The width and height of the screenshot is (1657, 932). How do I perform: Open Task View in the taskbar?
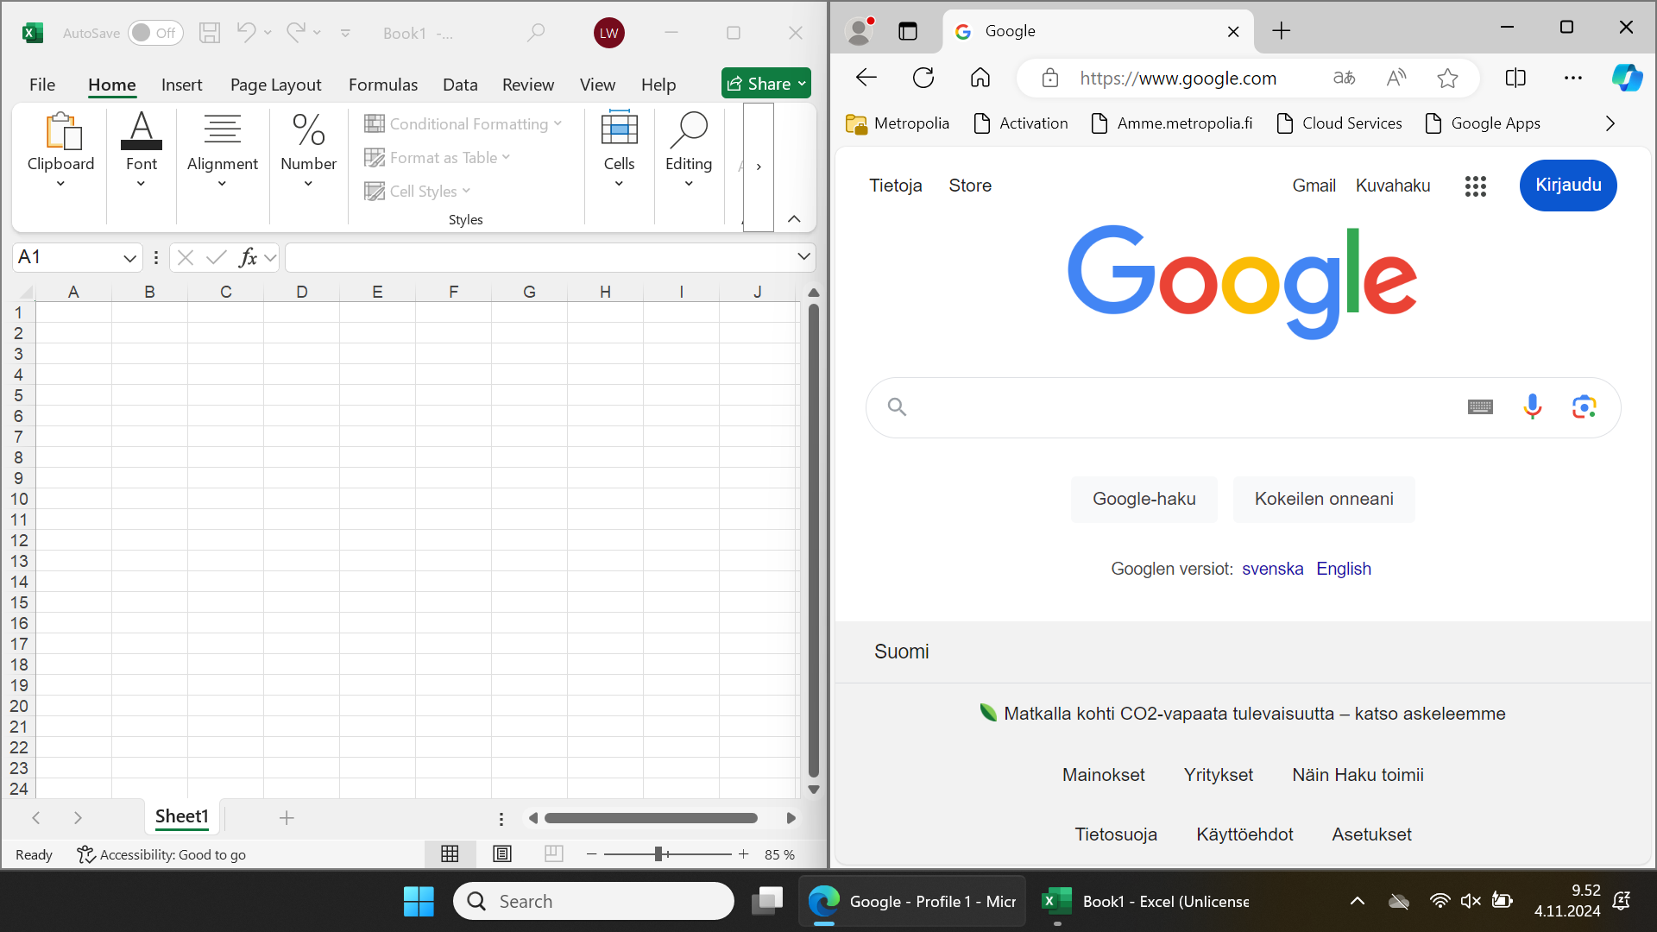pyautogui.click(x=766, y=901)
